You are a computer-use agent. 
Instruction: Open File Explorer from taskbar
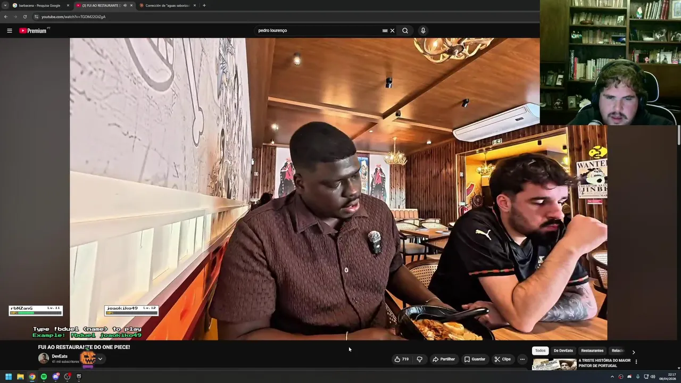[x=20, y=377]
